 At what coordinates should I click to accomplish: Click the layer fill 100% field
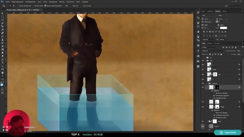tap(239, 54)
